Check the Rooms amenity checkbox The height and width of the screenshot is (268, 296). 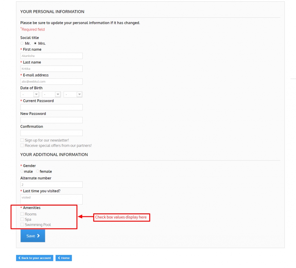[22, 214]
